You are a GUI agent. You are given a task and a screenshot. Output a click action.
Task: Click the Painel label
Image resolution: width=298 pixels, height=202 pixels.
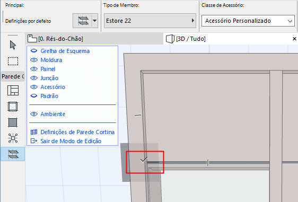coord(48,69)
